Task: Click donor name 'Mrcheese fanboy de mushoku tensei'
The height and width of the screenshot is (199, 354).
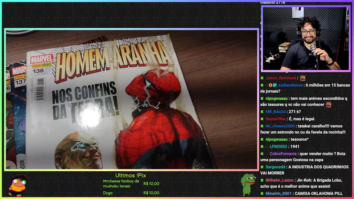Action: click(121, 184)
